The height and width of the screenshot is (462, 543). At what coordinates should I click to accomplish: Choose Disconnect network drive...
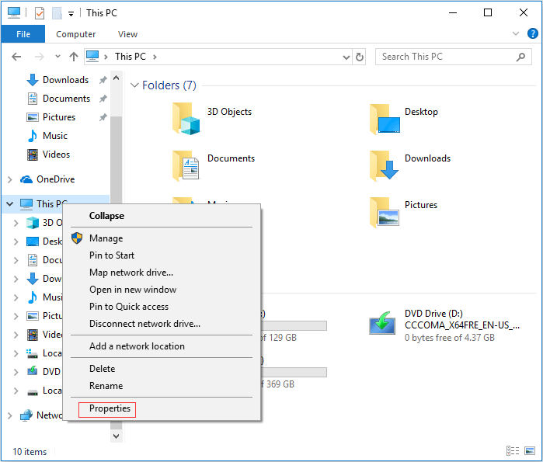point(162,324)
